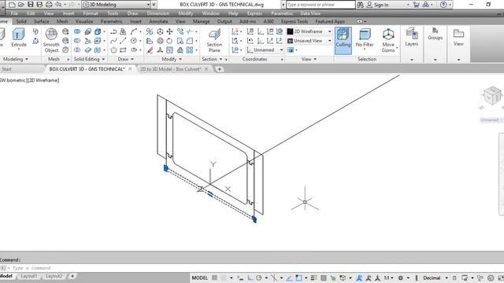Add a new layout with plus button

point(72,276)
